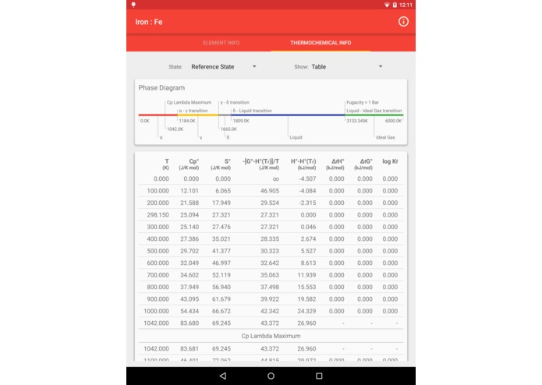542x385 pixels.
Task: Click the Ideal Gas label under the diagram
Action: (385, 137)
